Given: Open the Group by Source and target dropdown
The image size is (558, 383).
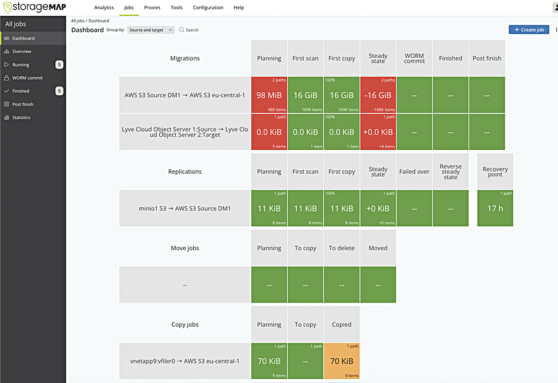Looking at the screenshot, I should coord(151,30).
